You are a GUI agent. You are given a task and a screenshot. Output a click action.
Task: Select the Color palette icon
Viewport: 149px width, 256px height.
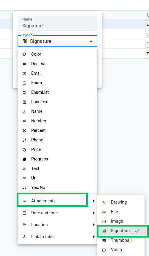coord(24,54)
